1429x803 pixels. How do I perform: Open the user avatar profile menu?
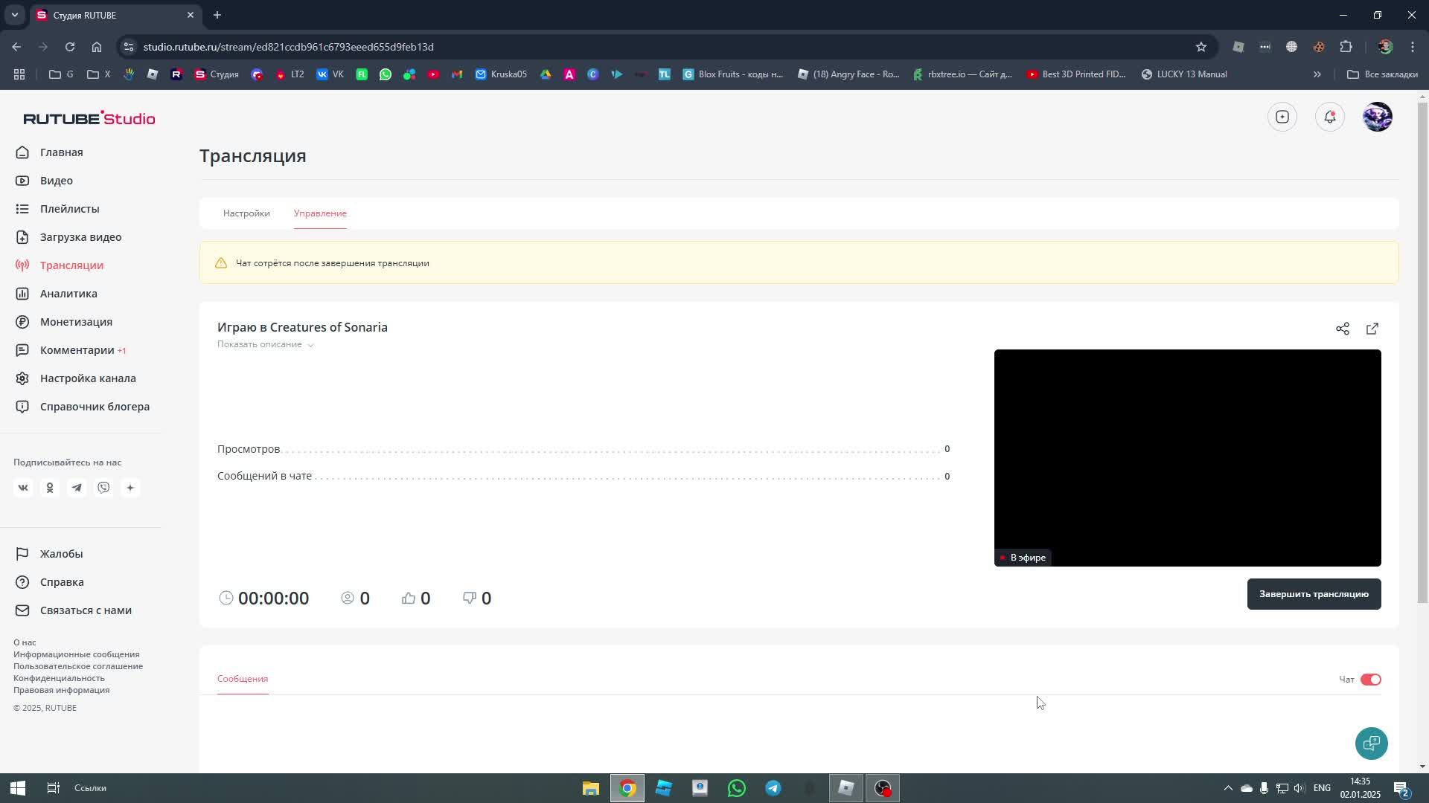[1377, 117]
